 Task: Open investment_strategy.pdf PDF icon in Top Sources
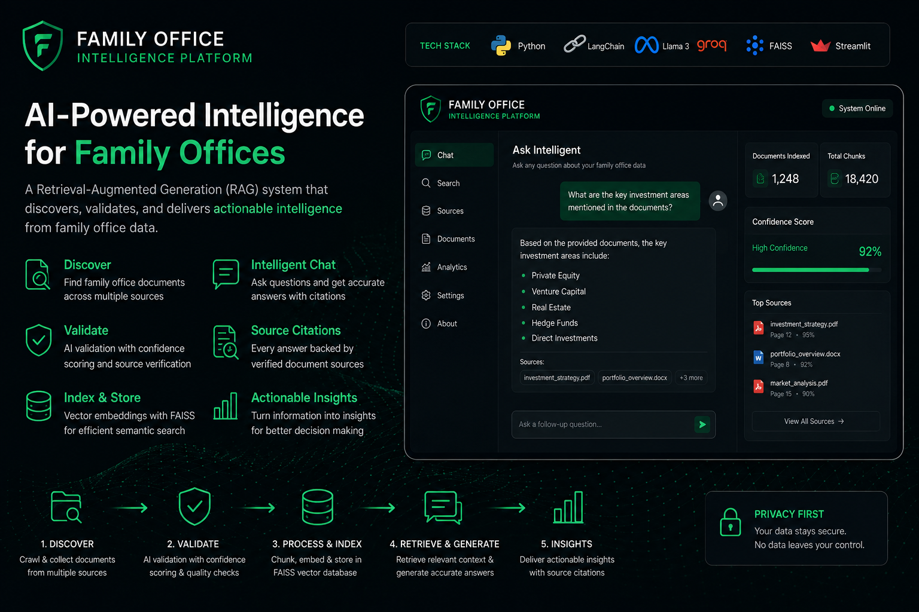(758, 328)
